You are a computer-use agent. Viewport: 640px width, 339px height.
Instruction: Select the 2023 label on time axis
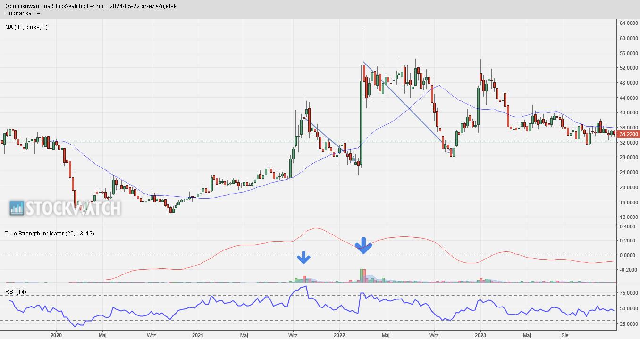click(480, 335)
